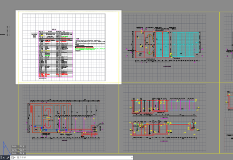Close the command line window
This screenshot has width=233, height=160.
point(4,158)
